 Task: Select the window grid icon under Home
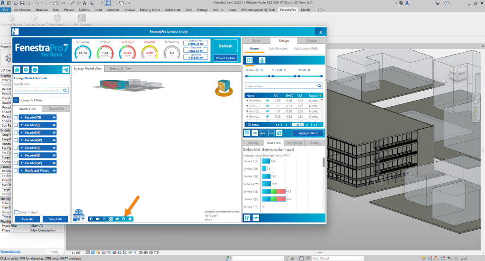click(x=249, y=60)
